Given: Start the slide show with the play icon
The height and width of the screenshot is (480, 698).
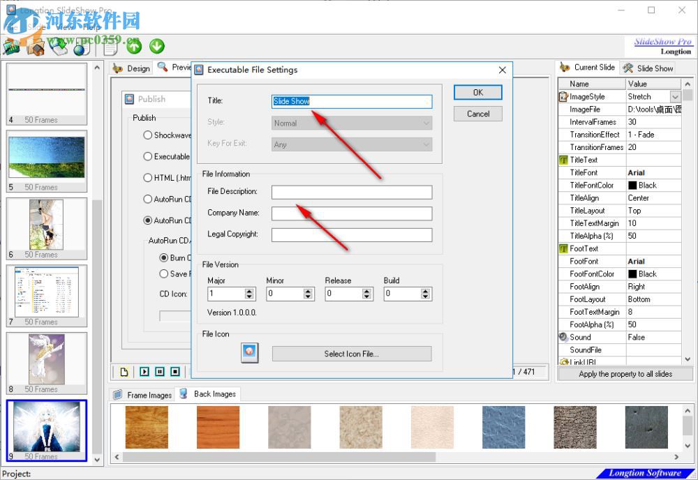Looking at the screenshot, I should [x=144, y=371].
